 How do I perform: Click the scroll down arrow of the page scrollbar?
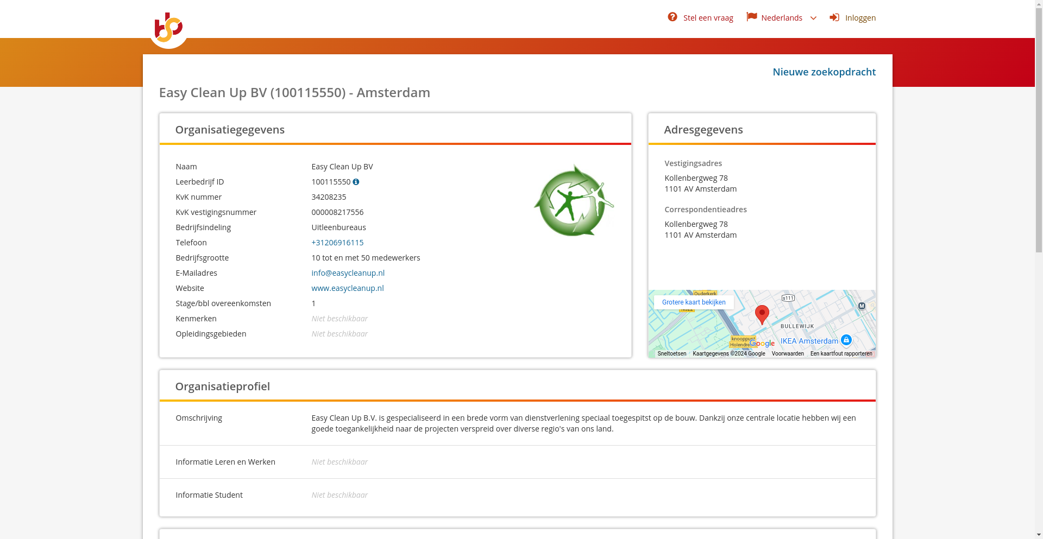(1039, 535)
